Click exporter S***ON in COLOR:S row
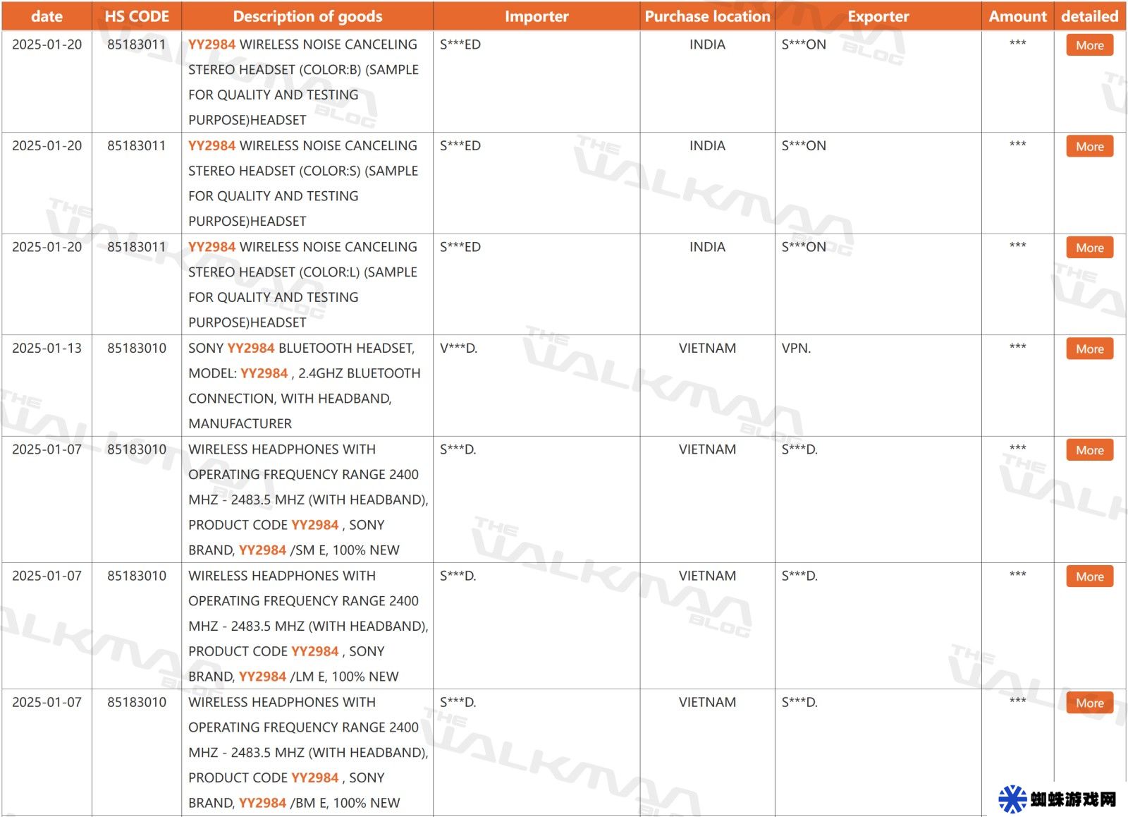 tap(804, 145)
